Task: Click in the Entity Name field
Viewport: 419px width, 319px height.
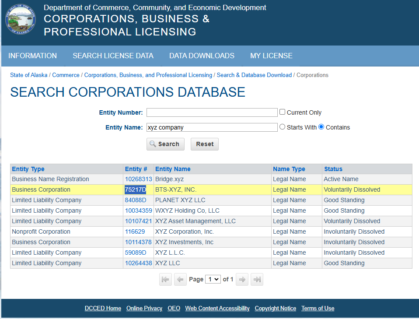Action: point(212,127)
